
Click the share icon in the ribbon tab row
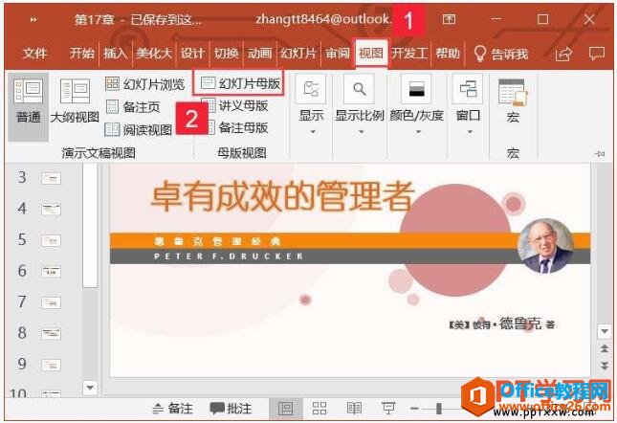tap(563, 54)
